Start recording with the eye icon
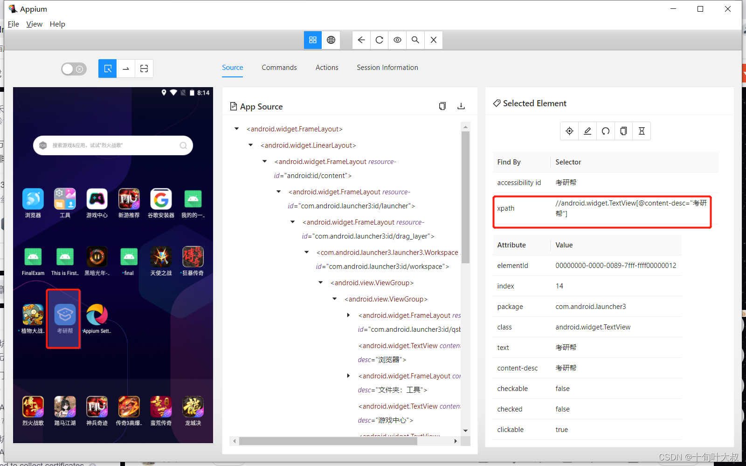Image resolution: width=746 pixels, height=466 pixels. pyautogui.click(x=397, y=40)
